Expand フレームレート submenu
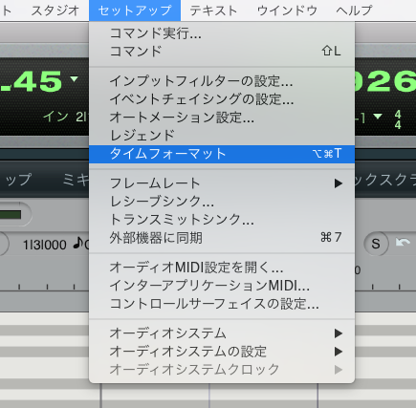416x408 pixels. [222, 183]
